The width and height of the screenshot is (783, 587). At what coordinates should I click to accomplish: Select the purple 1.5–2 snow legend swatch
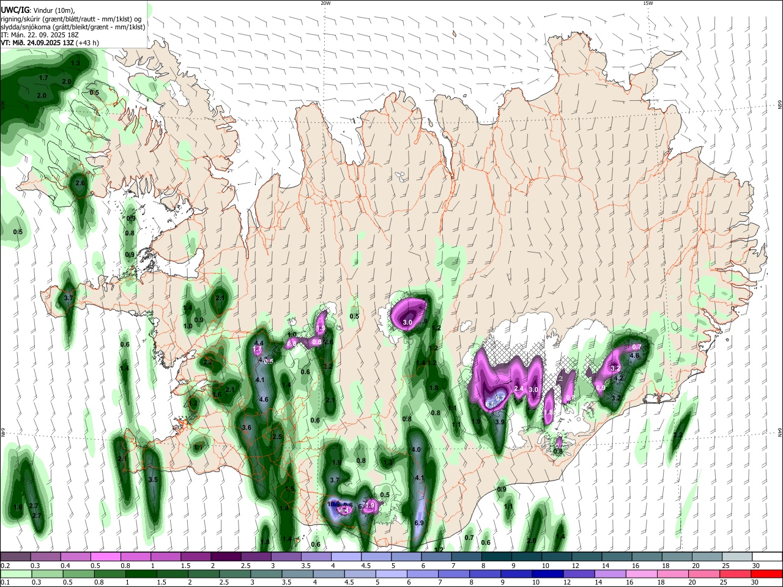pyautogui.click(x=196, y=556)
